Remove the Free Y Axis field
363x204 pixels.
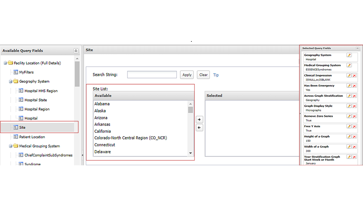click(x=354, y=126)
